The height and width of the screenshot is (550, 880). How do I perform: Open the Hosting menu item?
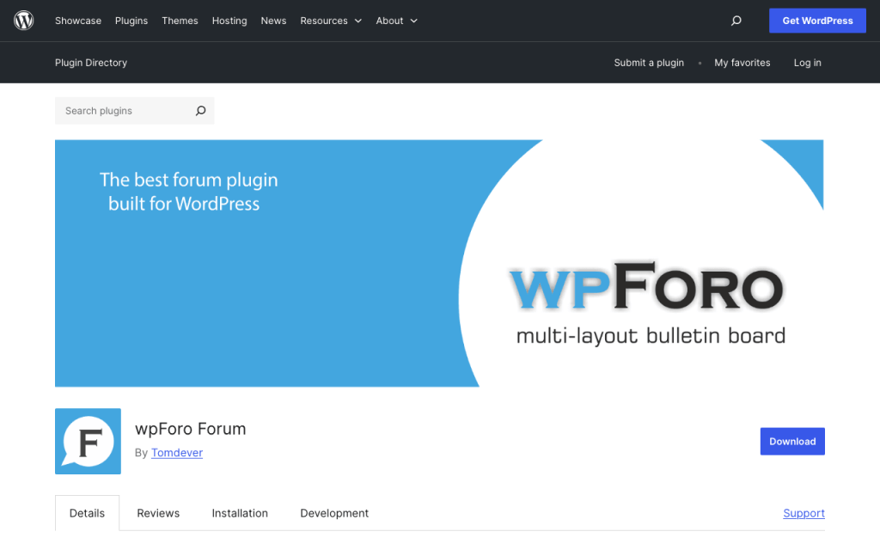[x=229, y=21]
